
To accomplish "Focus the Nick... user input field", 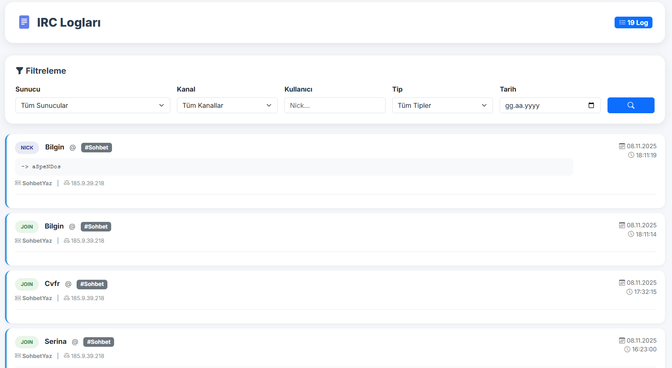I will click(334, 105).
